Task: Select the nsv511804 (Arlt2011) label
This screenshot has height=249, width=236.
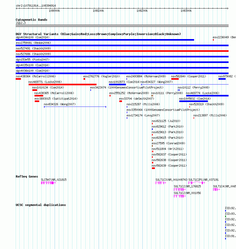Action: (168, 149)
